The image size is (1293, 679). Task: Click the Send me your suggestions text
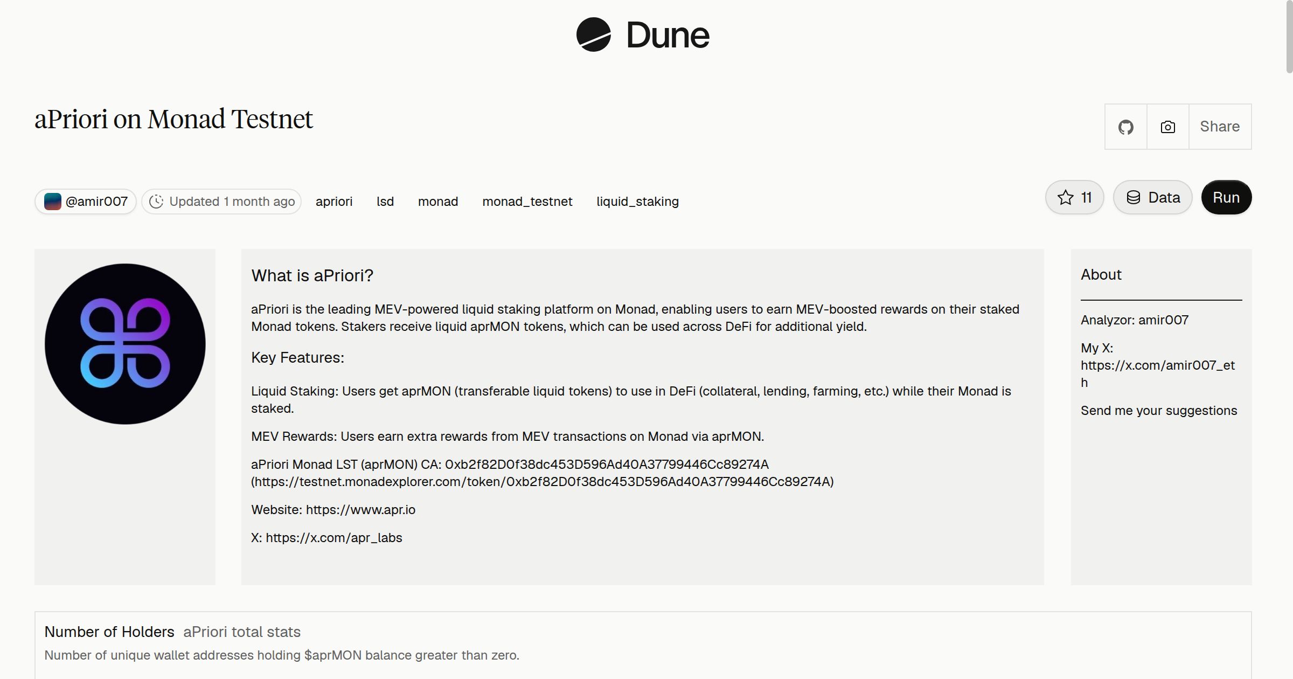[1159, 411]
